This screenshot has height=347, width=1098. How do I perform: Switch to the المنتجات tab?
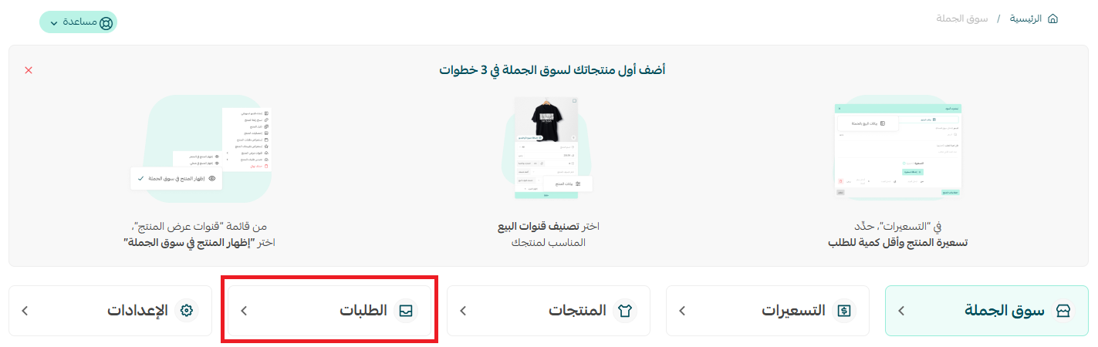[549, 311]
